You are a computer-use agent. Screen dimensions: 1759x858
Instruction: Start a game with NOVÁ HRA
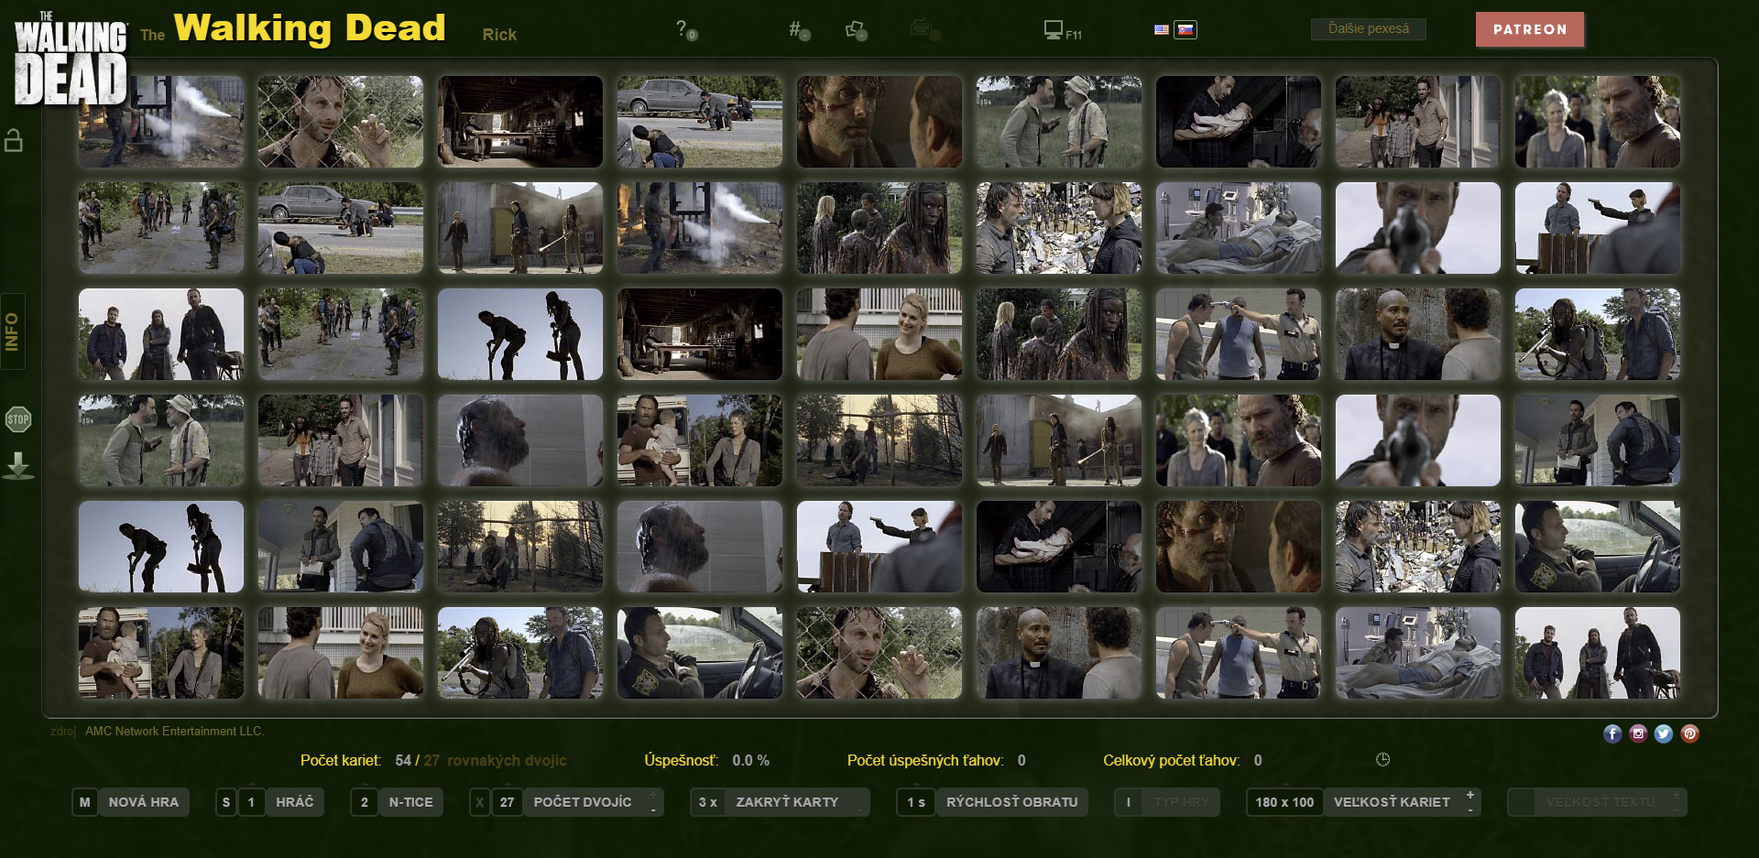144,802
